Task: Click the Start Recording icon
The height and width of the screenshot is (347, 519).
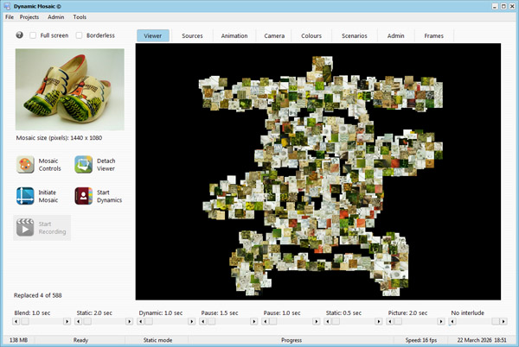Action: [x=25, y=228]
